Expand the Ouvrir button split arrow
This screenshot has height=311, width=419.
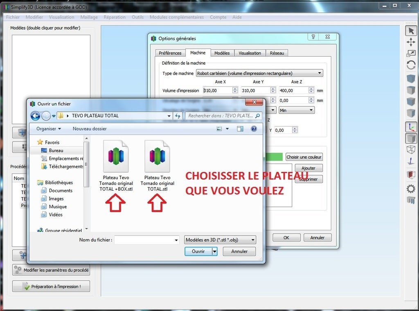(x=214, y=251)
